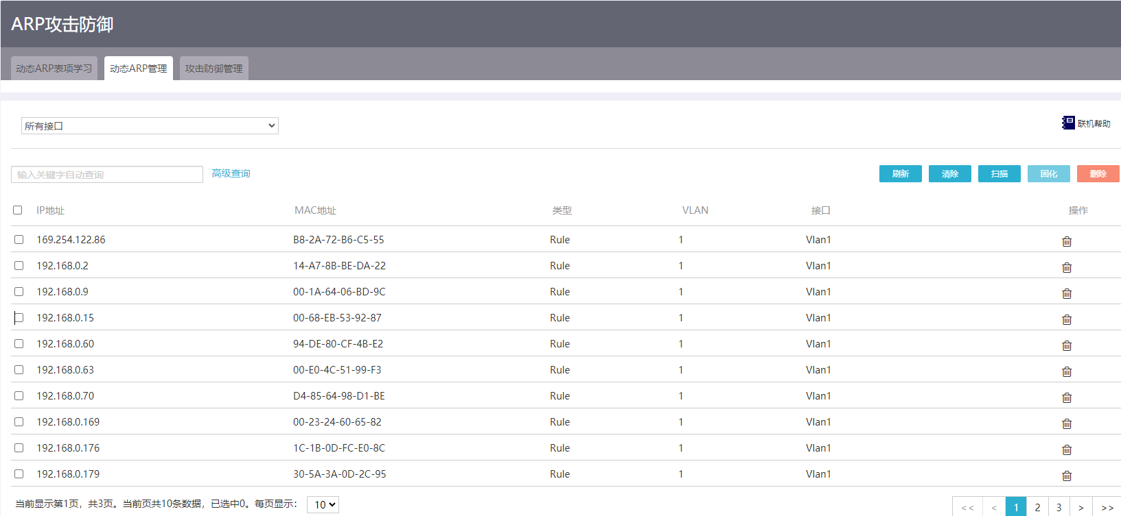The width and height of the screenshot is (1121, 516).
Task: Jump to last page with >> button
Action: (x=1107, y=507)
